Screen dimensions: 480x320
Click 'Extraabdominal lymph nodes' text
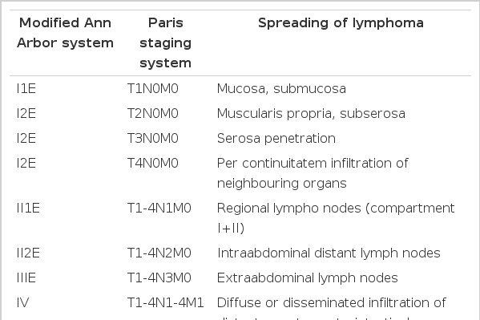[308, 278]
